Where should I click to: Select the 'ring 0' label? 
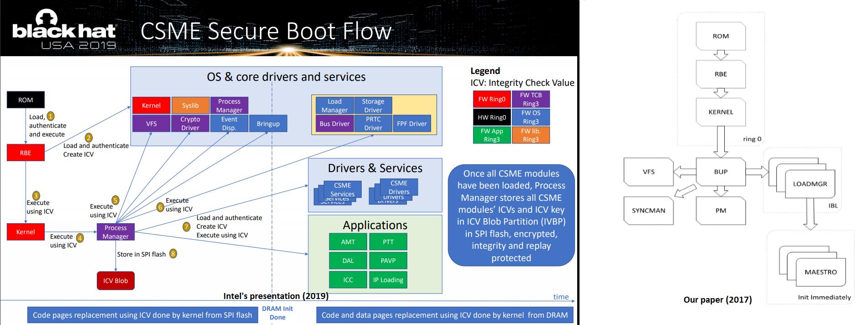pos(752,139)
